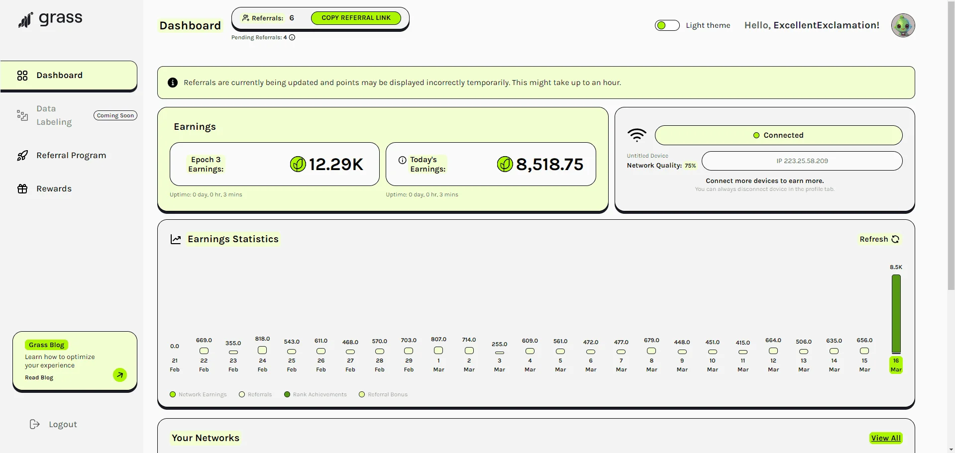
Task: Select the 8 Mar bar marker
Action: (651, 351)
